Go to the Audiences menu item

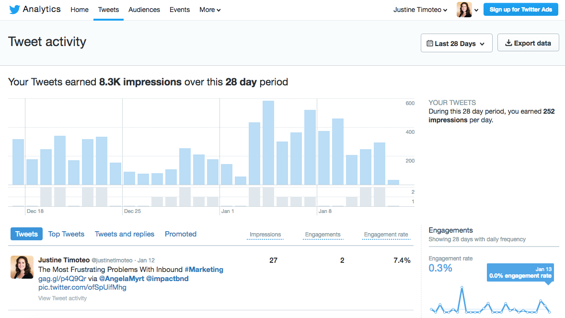click(144, 10)
